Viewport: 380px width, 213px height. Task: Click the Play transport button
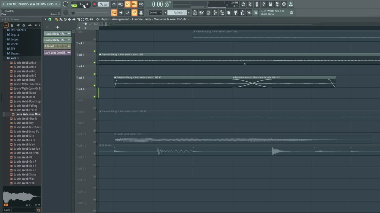(81, 4)
